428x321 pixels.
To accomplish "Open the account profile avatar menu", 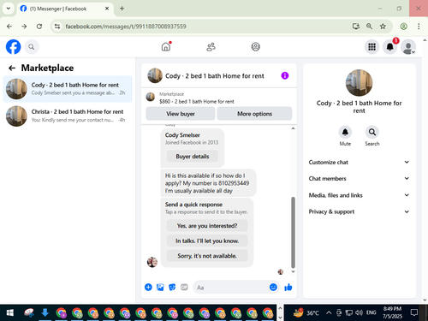I will coord(408,47).
